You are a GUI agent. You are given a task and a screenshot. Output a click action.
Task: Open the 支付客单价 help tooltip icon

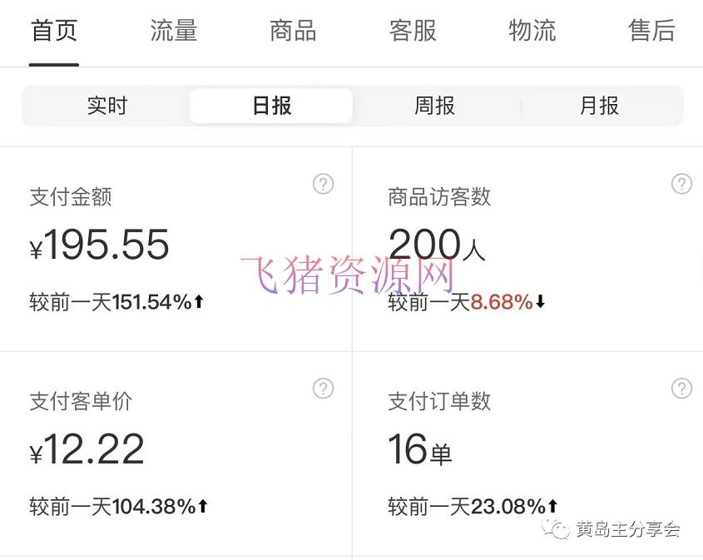tap(323, 388)
